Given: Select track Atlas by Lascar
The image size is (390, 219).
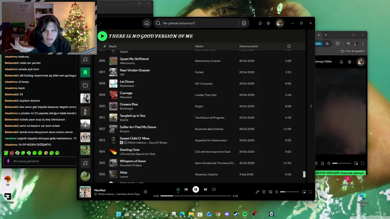Looking at the screenshot, I should tap(123, 172).
